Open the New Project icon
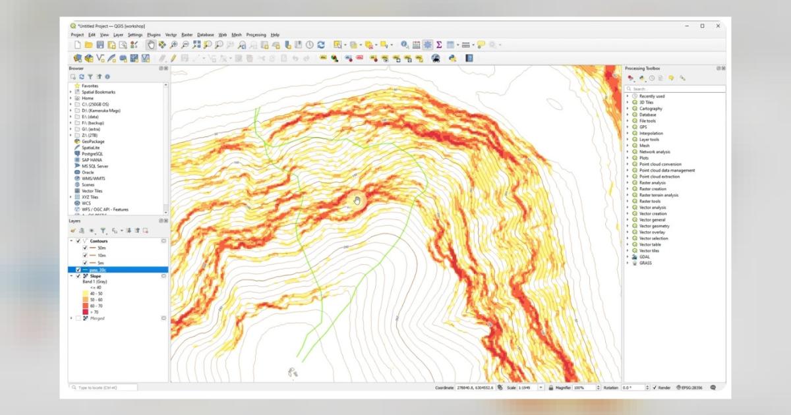This screenshot has width=791, height=415. (76, 45)
